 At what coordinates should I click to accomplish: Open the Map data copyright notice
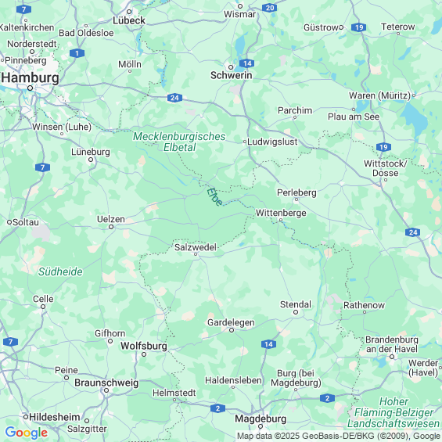(x=339, y=436)
